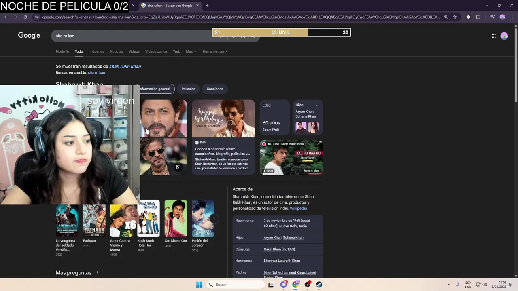This screenshot has width=518, height=291.
Task: Open the Wikipedia link in Acerca de
Action: [x=298, y=208]
